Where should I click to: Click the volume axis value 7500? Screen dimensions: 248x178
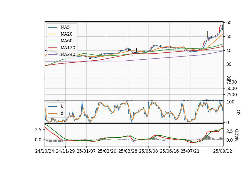[x=231, y=82]
